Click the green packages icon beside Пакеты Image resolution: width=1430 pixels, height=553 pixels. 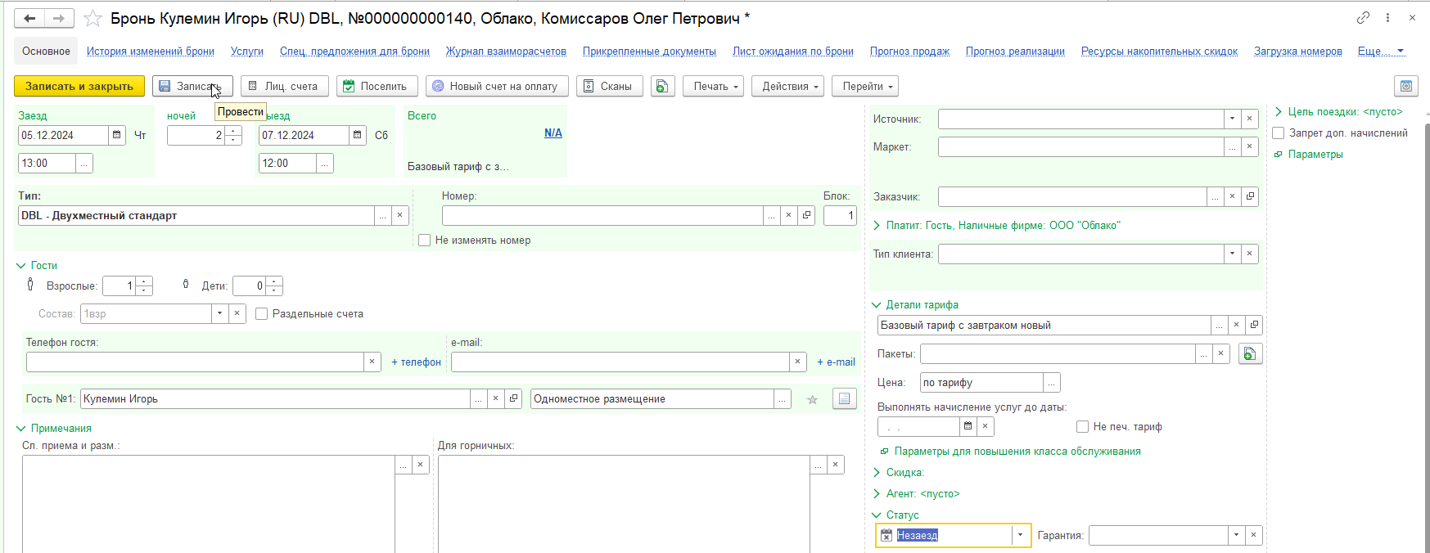coord(1250,353)
